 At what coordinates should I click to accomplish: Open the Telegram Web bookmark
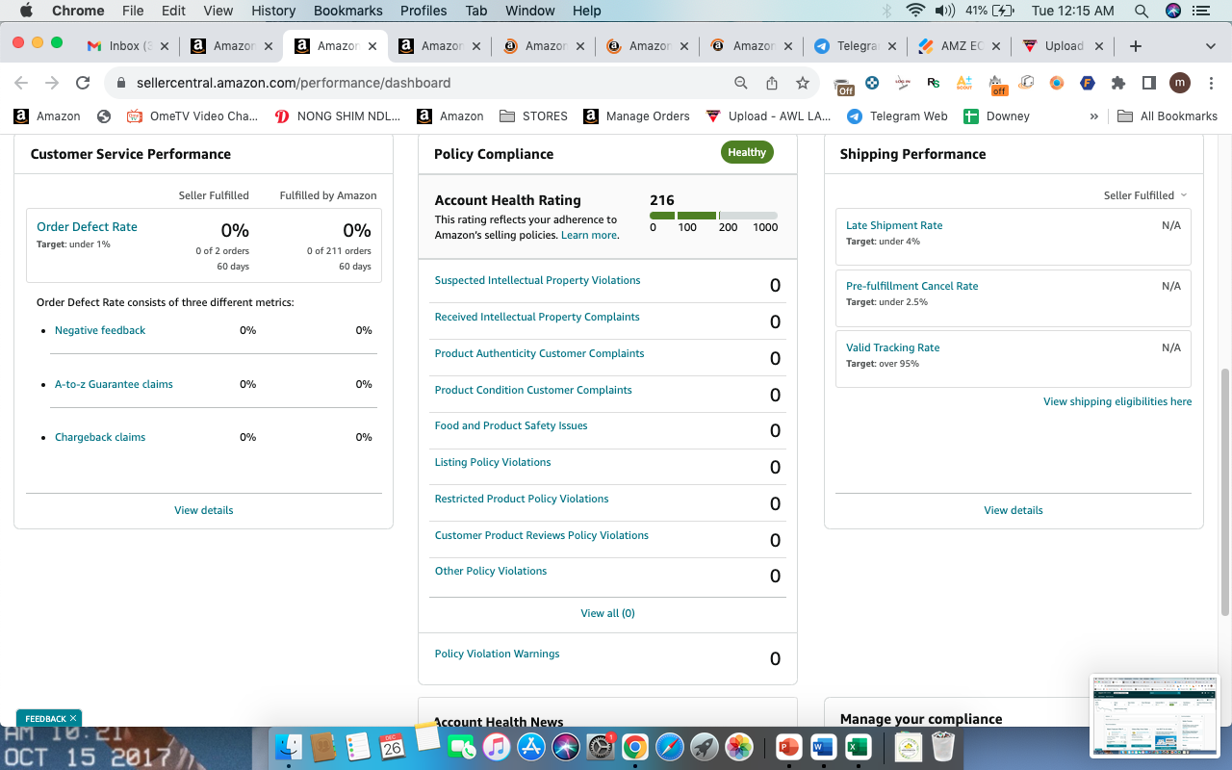pos(897,115)
